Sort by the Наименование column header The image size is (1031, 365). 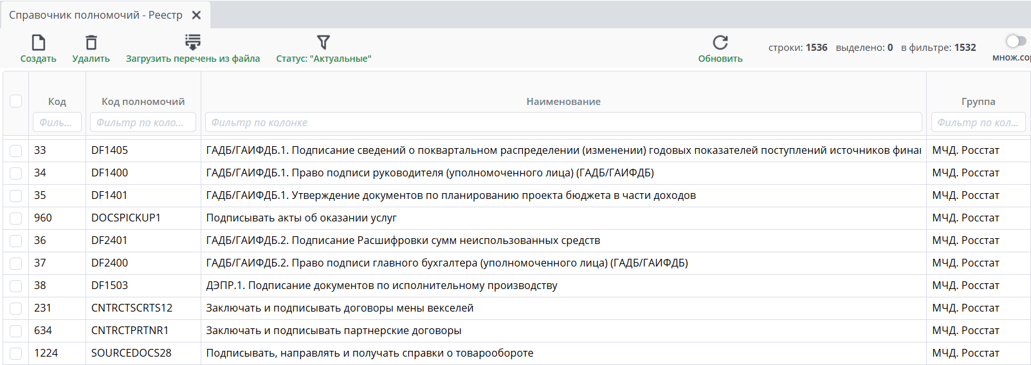pyautogui.click(x=563, y=101)
